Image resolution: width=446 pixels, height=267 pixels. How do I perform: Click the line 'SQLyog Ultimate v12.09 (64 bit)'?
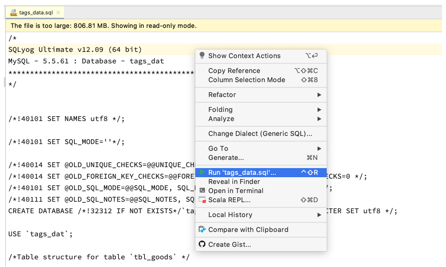coord(75,49)
